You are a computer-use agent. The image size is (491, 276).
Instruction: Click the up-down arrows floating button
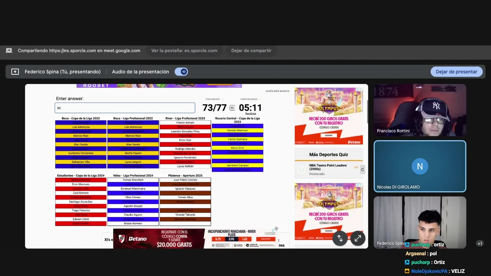340,238
